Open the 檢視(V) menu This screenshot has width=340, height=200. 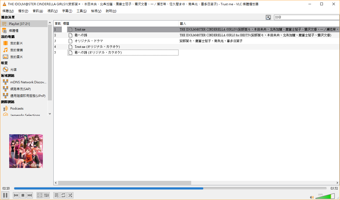[x=96, y=11]
